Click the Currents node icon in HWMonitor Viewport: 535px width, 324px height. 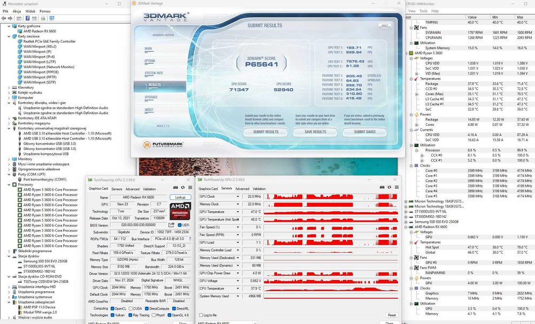pyautogui.click(x=416, y=130)
